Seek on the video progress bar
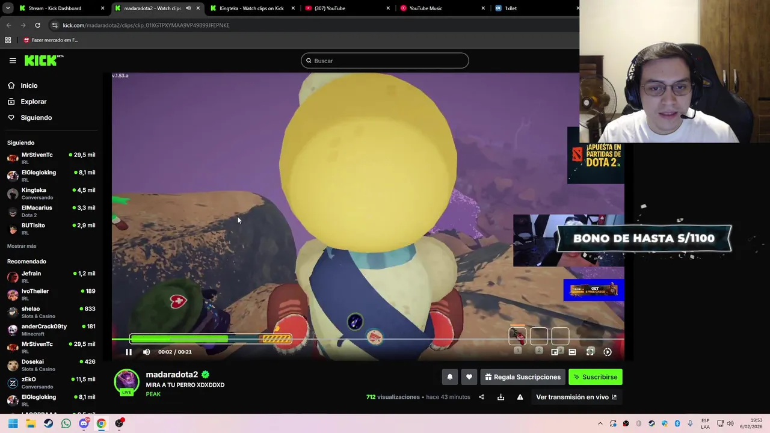 tap(368, 340)
